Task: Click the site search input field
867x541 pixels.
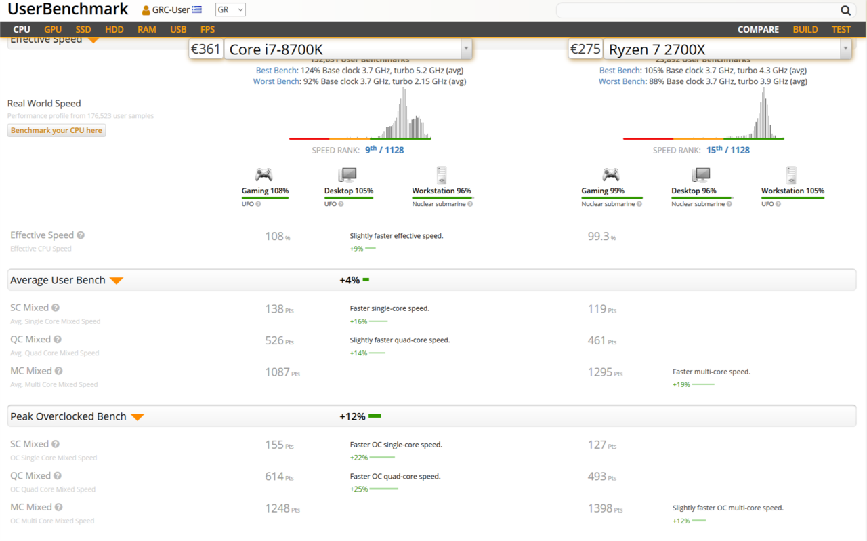Action: pyautogui.click(x=698, y=10)
